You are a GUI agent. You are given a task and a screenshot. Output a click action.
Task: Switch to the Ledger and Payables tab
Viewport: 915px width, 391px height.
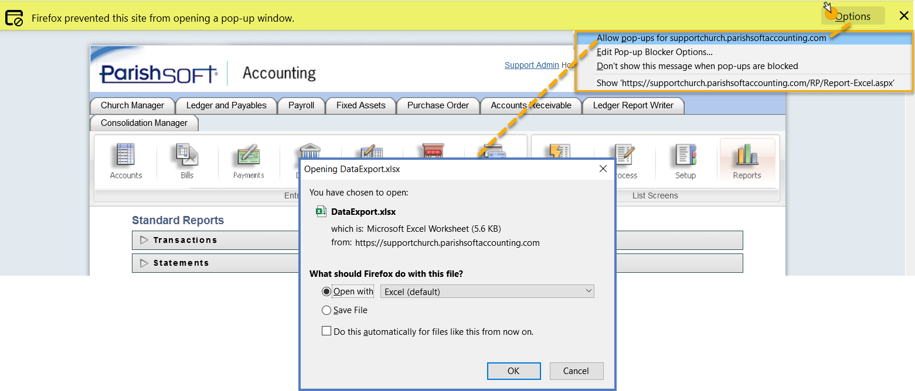tap(226, 105)
